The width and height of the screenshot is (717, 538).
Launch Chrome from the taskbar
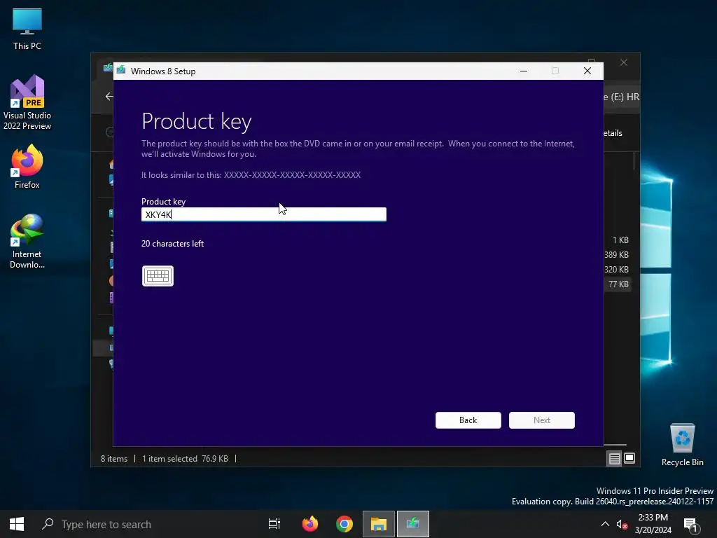coord(344,524)
